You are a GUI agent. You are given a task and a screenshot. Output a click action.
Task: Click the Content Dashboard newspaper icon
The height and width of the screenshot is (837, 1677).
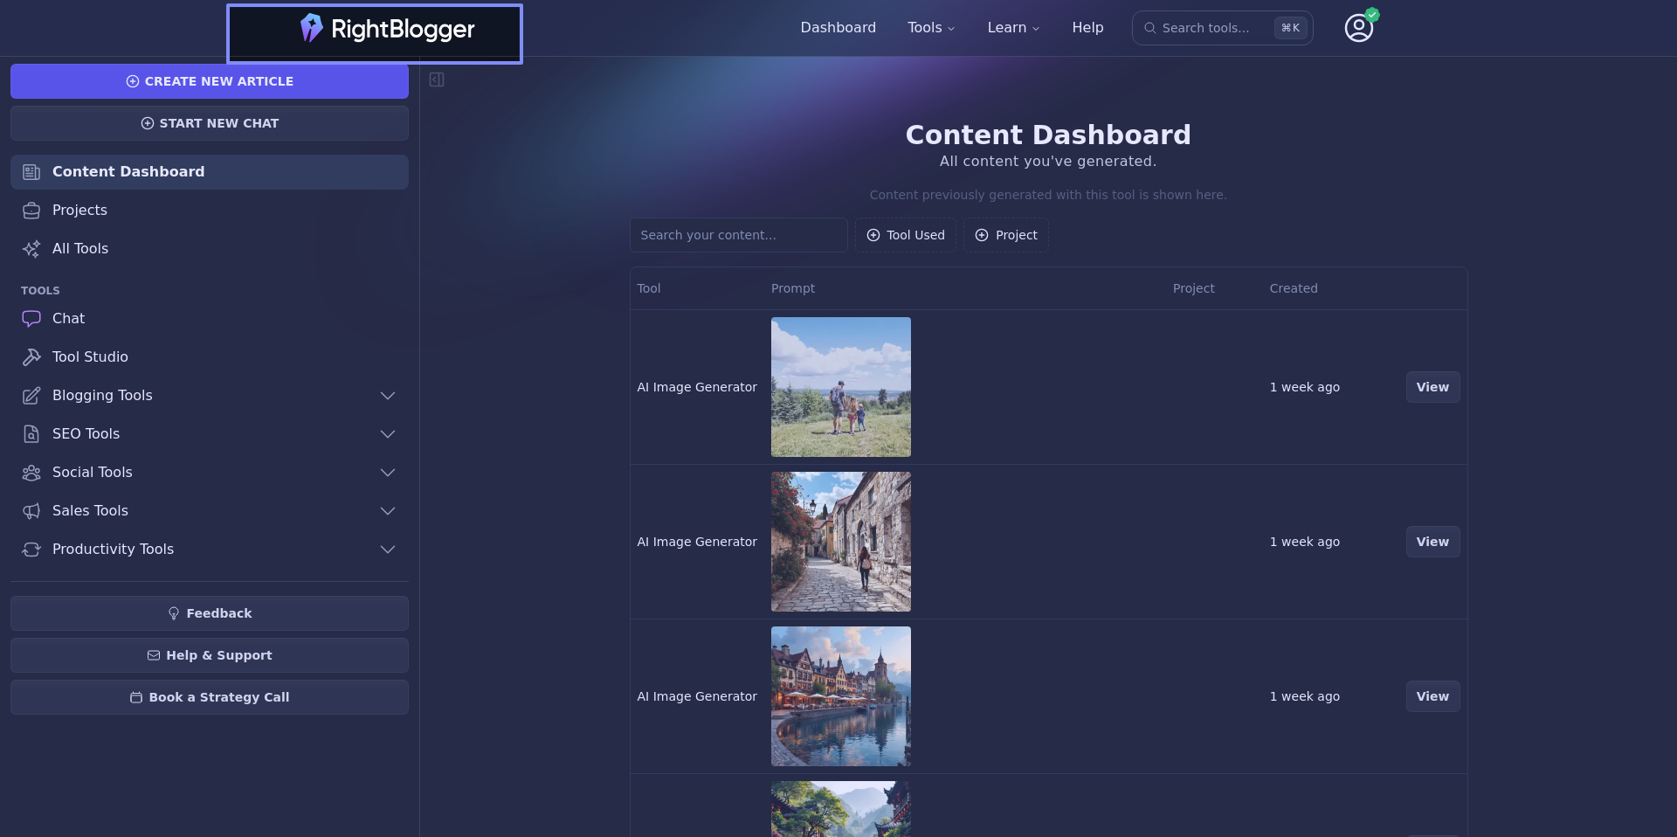tap(31, 172)
